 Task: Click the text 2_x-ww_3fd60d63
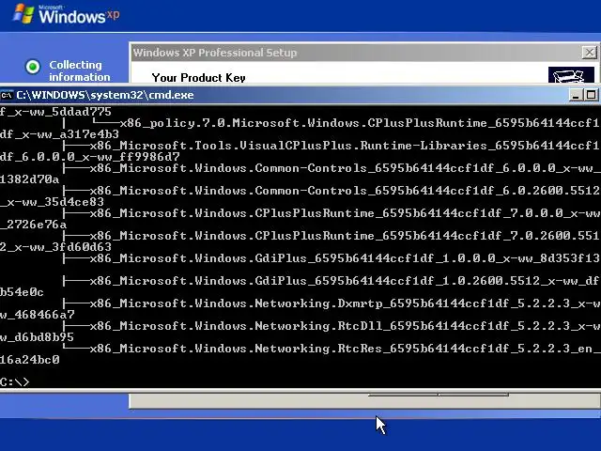click(x=55, y=247)
